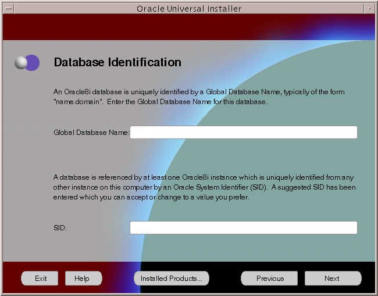Screen dimensions: 378x296
Task: Go back with the Previous button
Action: [x=269, y=279]
